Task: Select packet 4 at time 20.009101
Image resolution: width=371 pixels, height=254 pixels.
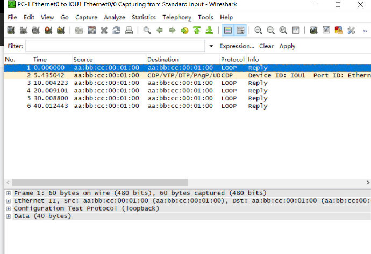Action: coord(188,91)
